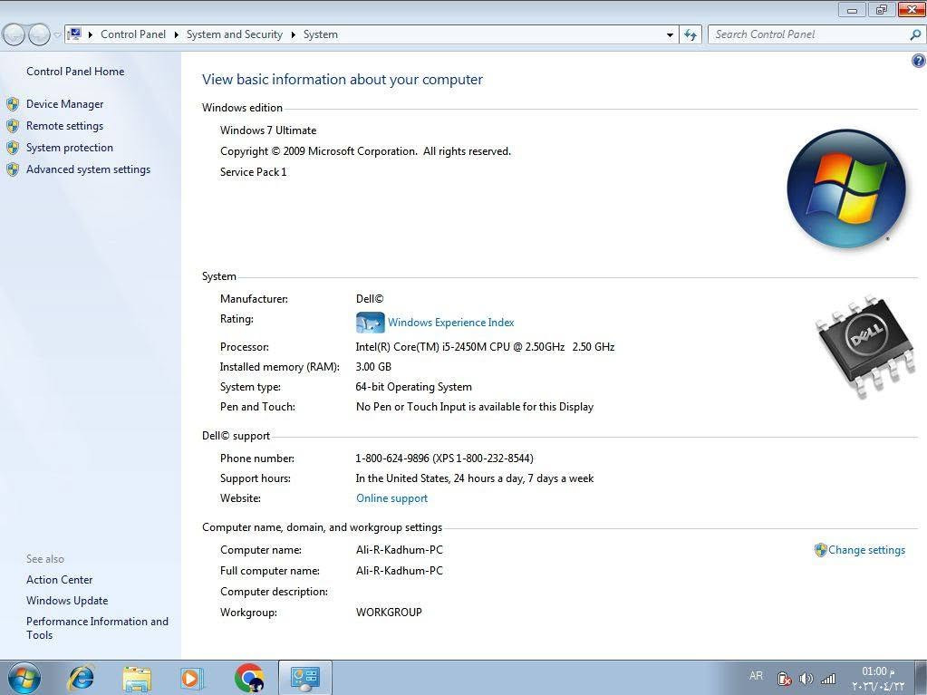Open the Windows Start button
927x695 pixels.
pyautogui.click(x=24, y=678)
